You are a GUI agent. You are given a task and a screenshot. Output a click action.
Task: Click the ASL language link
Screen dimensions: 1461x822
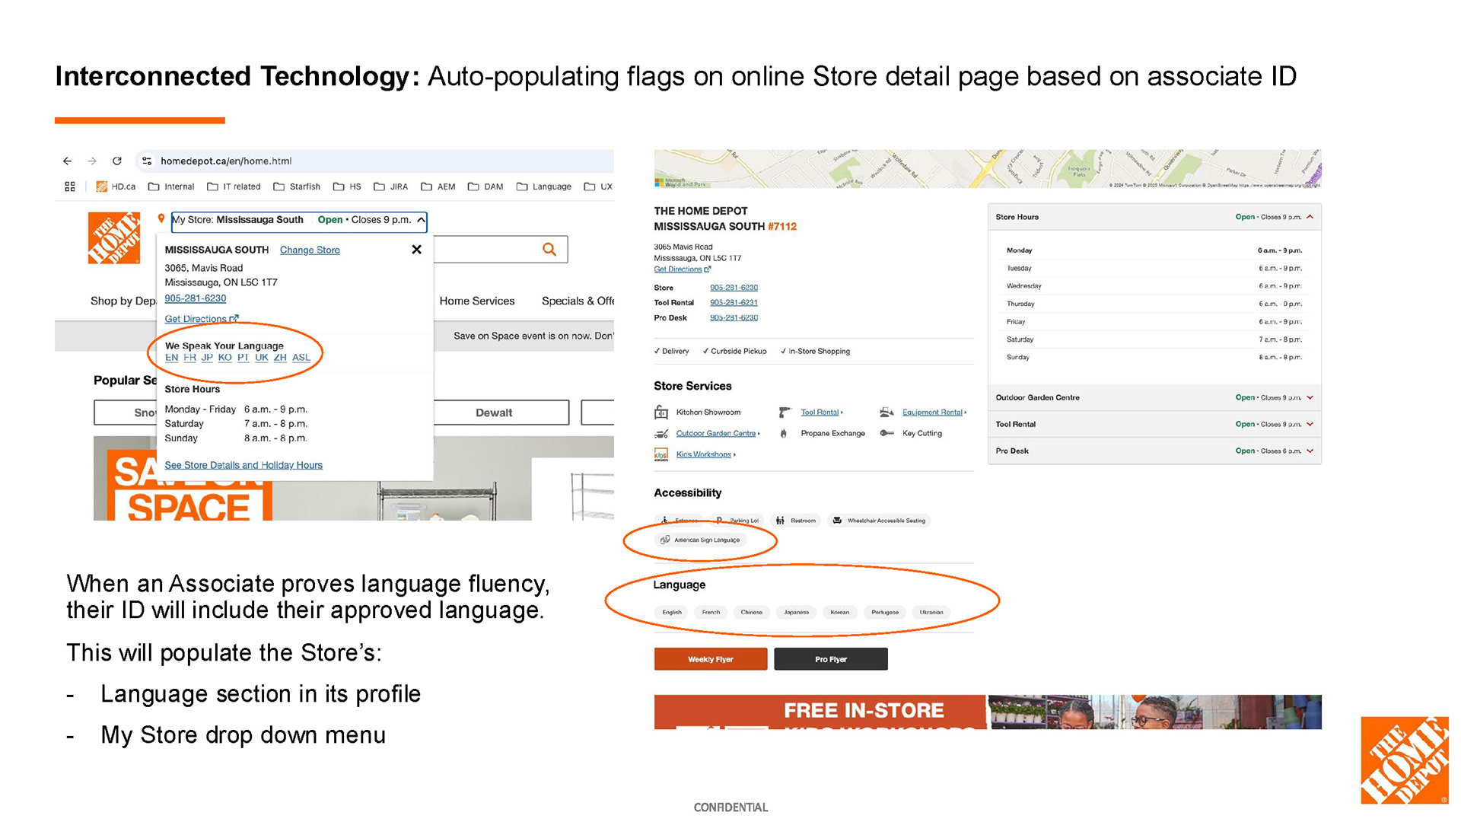coord(301,358)
